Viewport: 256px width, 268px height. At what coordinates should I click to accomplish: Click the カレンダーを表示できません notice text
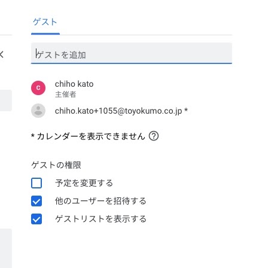[91, 136]
